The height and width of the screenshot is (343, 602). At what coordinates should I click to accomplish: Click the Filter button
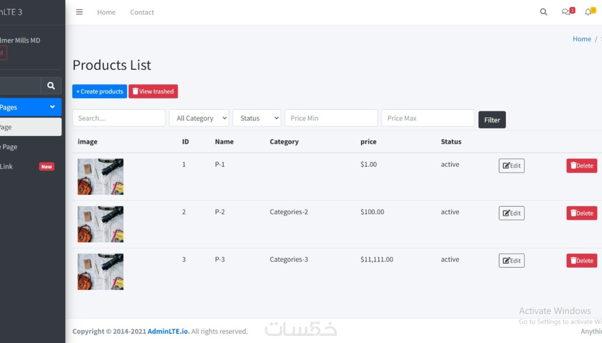point(492,120)
